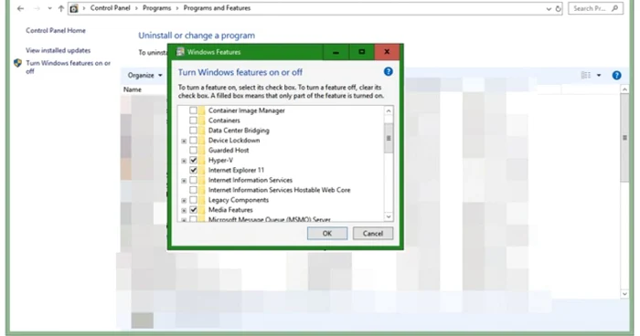Viewport: 640px width, 336px height.
Task: Select the Guarded Host feature label
Action: 229,150
